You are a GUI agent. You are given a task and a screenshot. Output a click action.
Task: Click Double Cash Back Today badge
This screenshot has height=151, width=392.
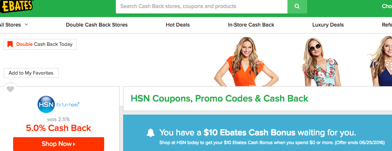[40, 44]
